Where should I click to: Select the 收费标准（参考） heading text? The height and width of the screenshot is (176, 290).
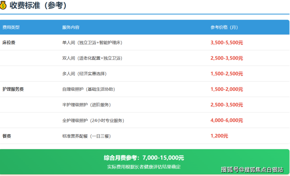point(38,5)
